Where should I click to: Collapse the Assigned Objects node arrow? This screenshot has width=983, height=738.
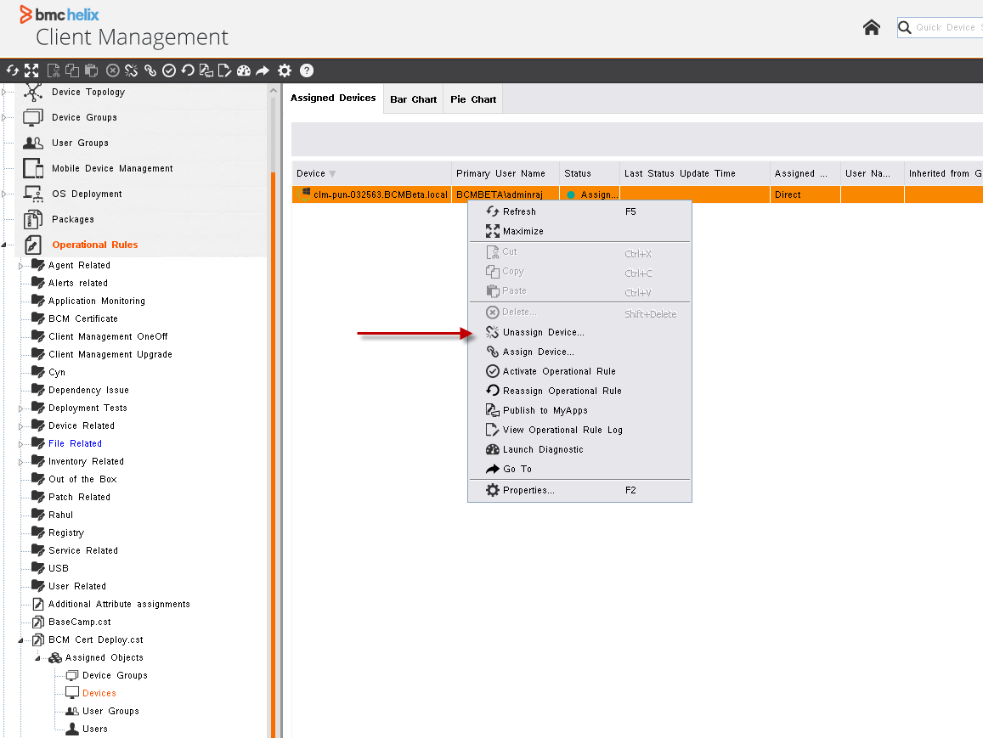tap(37, 658)
